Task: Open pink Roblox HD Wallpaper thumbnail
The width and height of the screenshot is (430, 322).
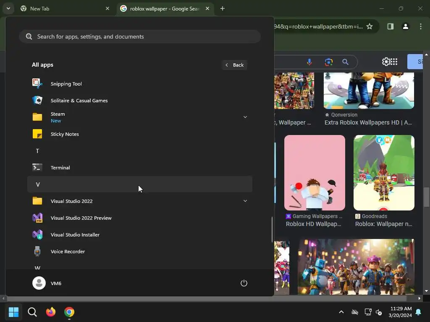Action: 315,172
